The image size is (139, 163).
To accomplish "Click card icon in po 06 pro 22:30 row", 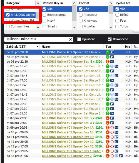I will pos(112,62).
